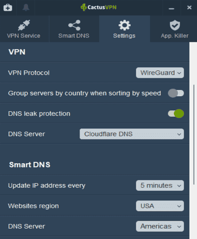
Task: Click the Websites region label
Action: (x=33, y=206)
